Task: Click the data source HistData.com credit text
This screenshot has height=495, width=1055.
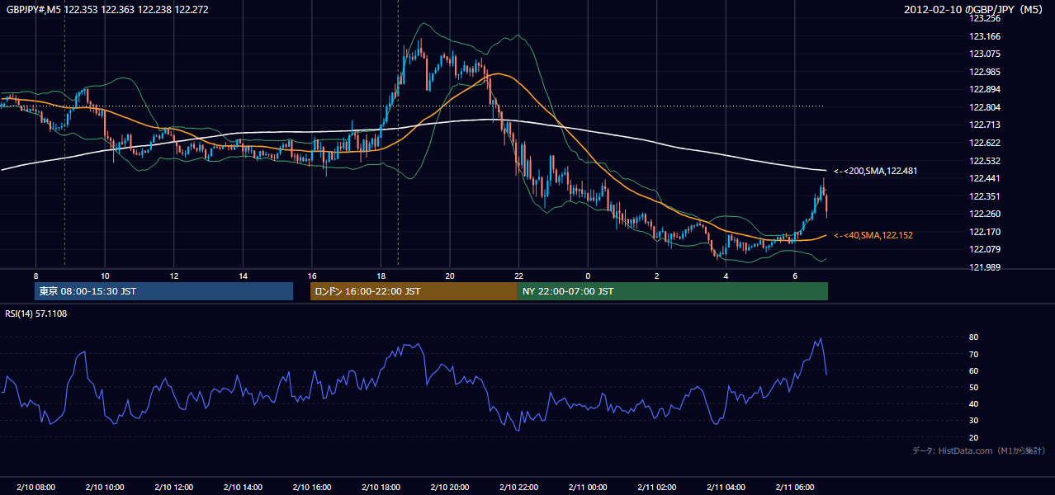Action: (x=979, y=450)
